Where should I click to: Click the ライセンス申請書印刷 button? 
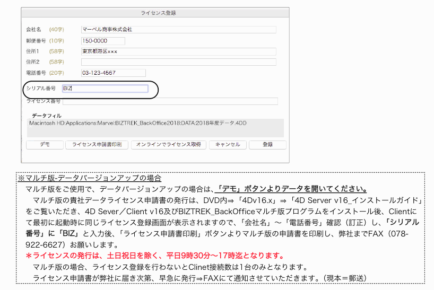pos(97,145)
